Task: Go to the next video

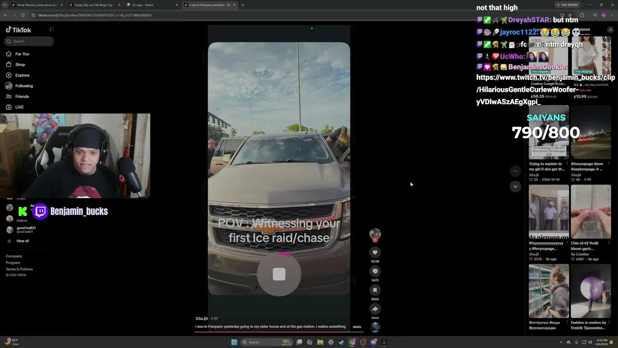Action: pyautogui.click(x=515, y=187)
